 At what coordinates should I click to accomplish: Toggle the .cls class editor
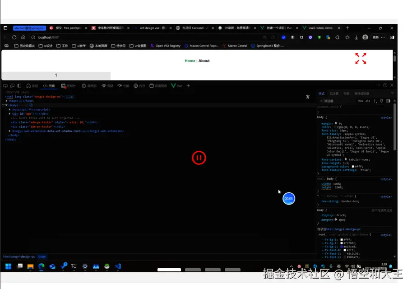pos(368,101)
